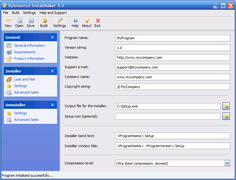Open the Settings wrench toolbar icon
Screen dimensions: 236x180
point(60,21)
